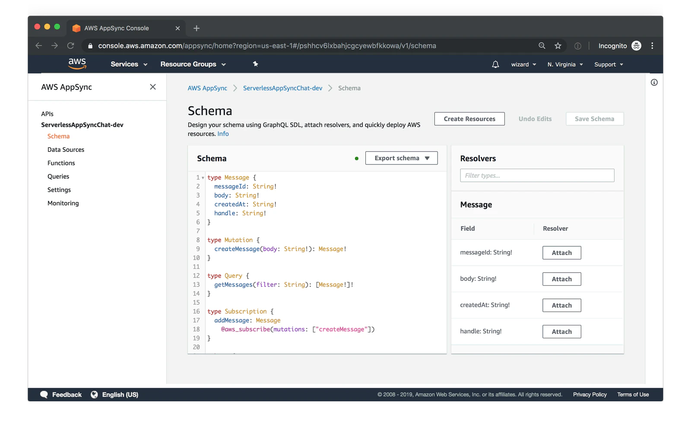
Task: Click the Filter types input field
Action: coord(536,175)
